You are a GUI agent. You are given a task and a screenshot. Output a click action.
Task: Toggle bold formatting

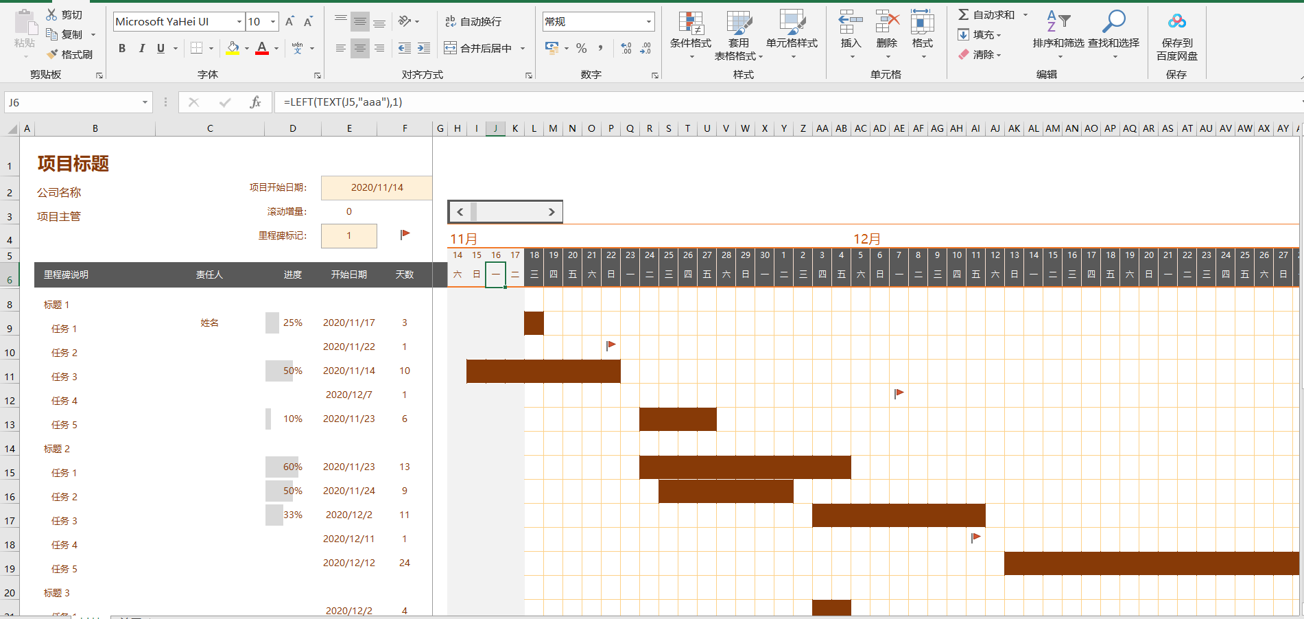[x=122, y=48]
